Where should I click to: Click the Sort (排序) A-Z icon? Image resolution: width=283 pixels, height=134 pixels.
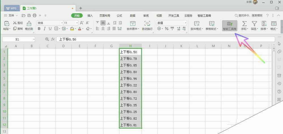point(264,24)
